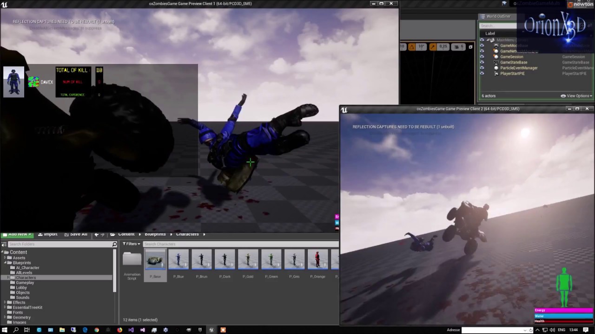The height and width of the screenshot is (334, 595).
Task: Click the Search Folders field
Action: [60, 244]
